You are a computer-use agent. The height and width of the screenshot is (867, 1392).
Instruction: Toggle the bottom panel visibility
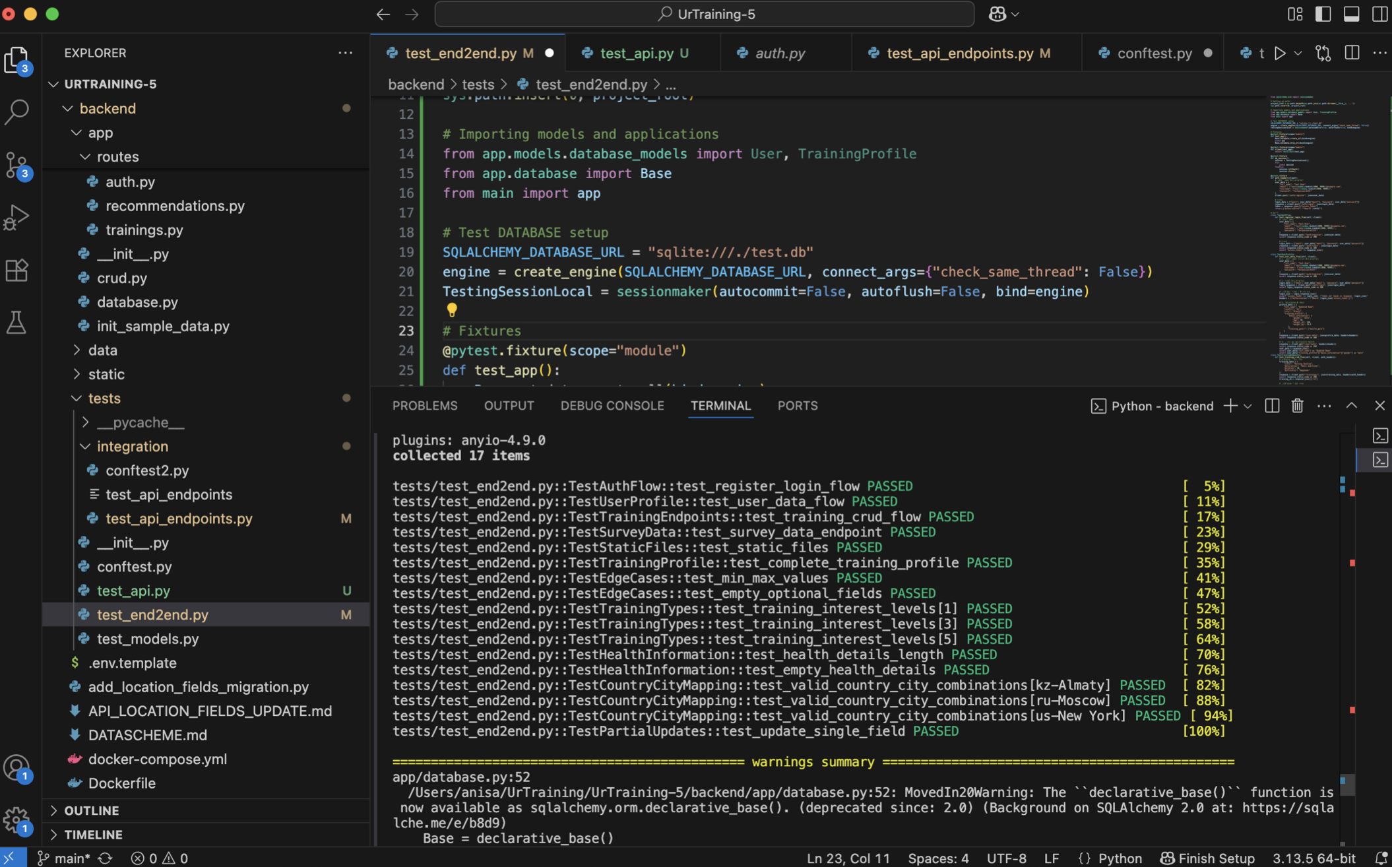1351,14
